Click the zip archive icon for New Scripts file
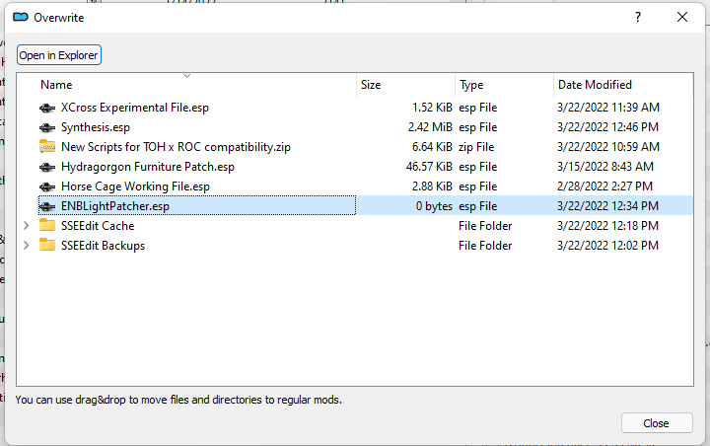 [47, 147]
